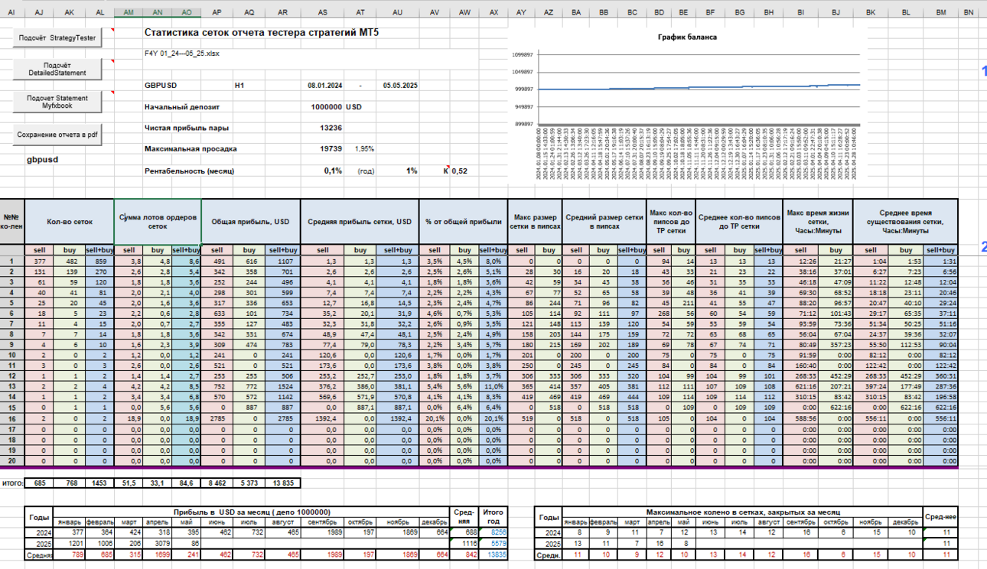987x569 pixels.
Task: Select column header BF
Action: click(x=711, y=12)
